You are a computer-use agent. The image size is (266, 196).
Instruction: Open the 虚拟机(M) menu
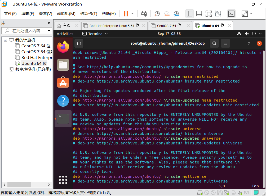66,13
